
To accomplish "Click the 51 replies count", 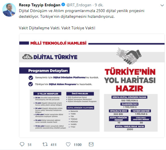I will 30,145.
